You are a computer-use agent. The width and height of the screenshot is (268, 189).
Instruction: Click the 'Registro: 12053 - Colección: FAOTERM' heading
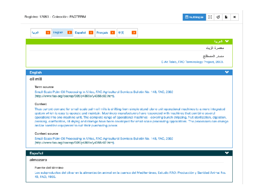(x=55, y=17)
